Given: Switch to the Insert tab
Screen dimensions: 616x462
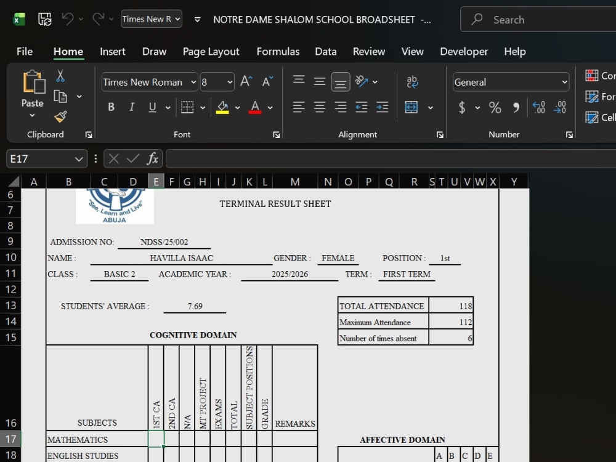Looking at the screenshot, I should (x=113, y=52).
